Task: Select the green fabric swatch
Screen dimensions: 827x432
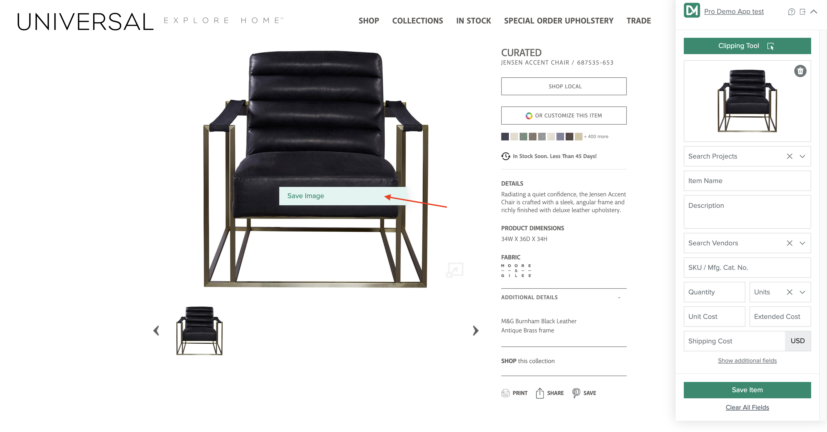Action: (x=523, y=137)
